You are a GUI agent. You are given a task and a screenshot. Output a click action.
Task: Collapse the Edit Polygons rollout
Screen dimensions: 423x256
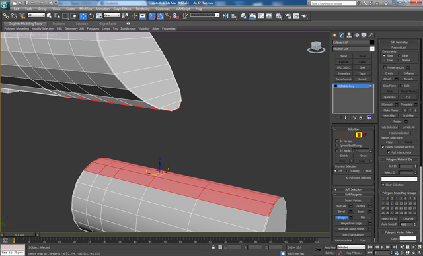coord(353,195)
